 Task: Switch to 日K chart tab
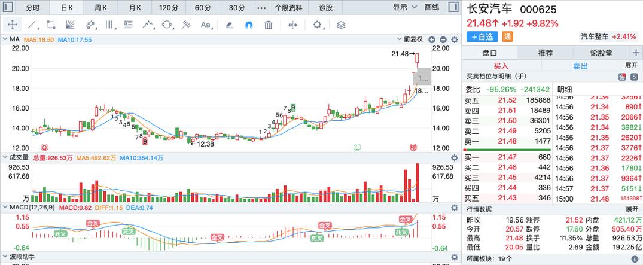pyautogui.click(x=67, y=7)
